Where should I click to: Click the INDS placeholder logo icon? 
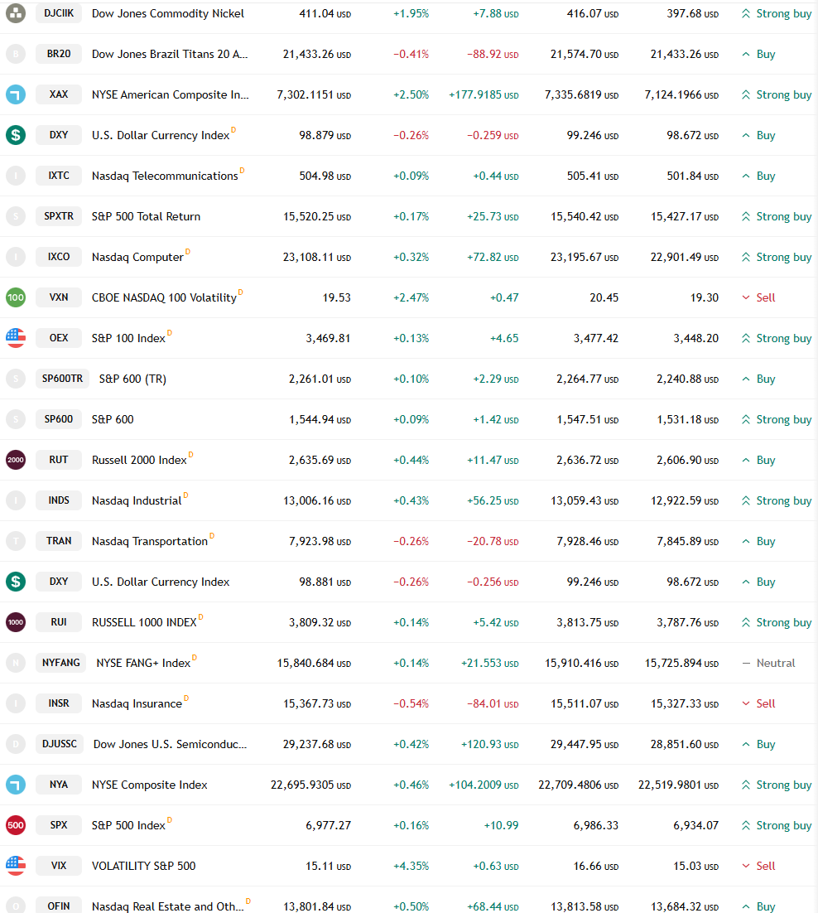pyautogui.click(x=16, y=500)
